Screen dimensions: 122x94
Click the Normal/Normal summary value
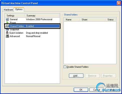point(33,36)
